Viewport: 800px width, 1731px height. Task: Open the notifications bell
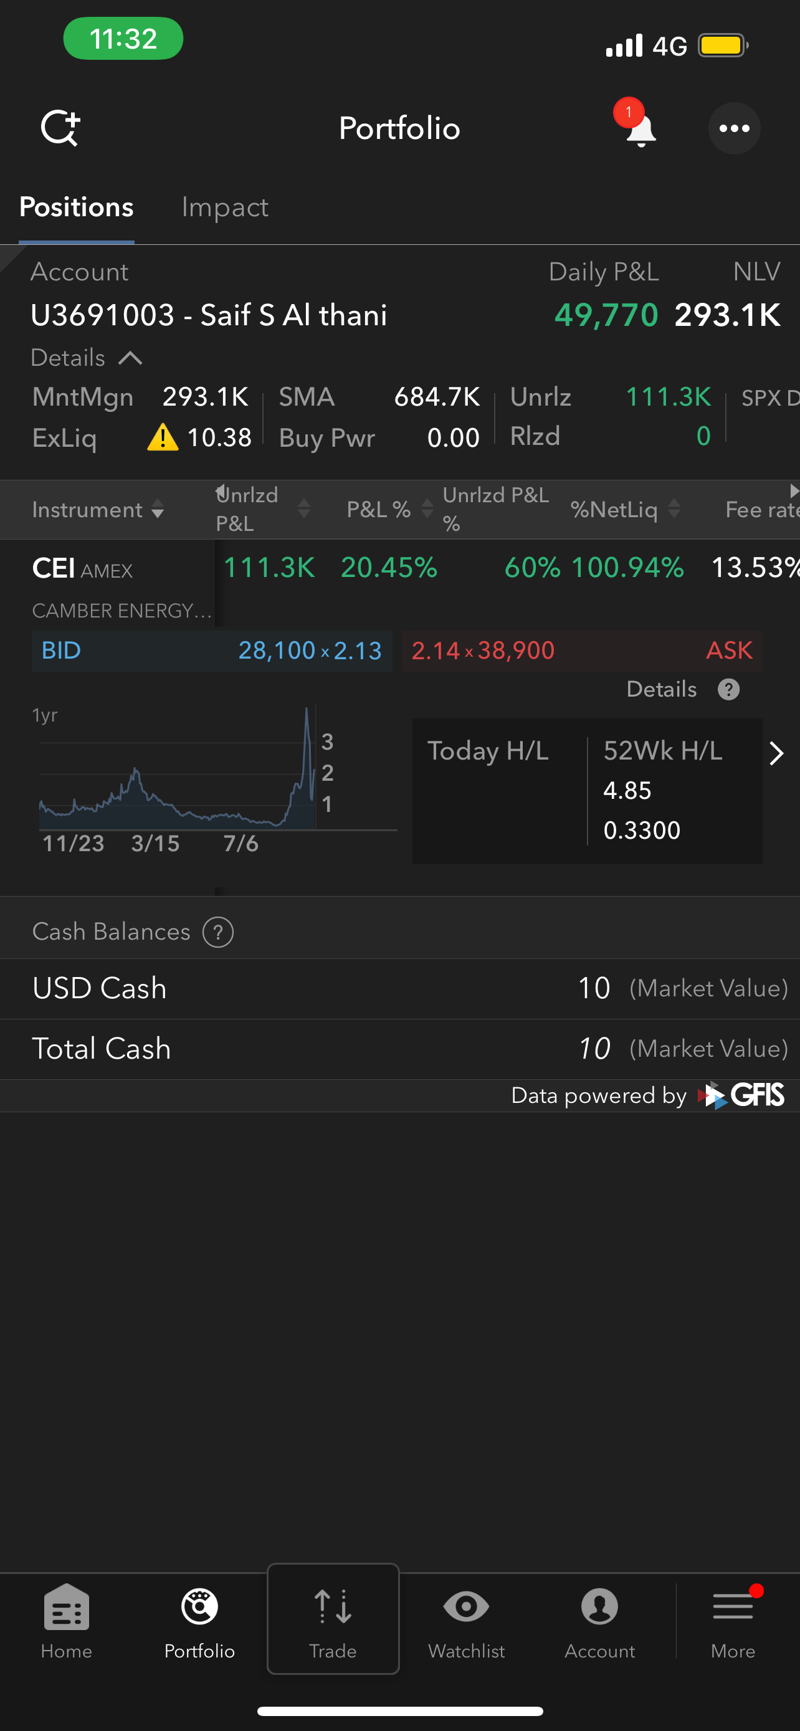[639, 129]
